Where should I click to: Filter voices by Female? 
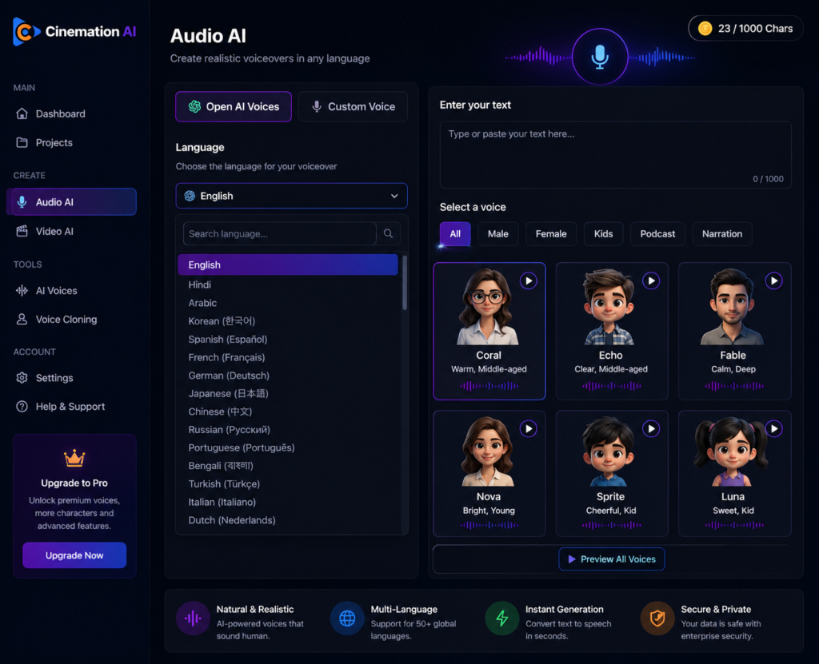coord(551,234)
